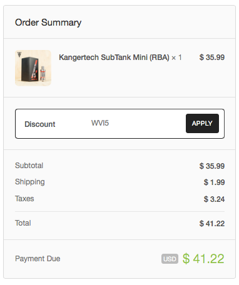Click the Payment Due label
239x285 pixels.
click(38, 259)
